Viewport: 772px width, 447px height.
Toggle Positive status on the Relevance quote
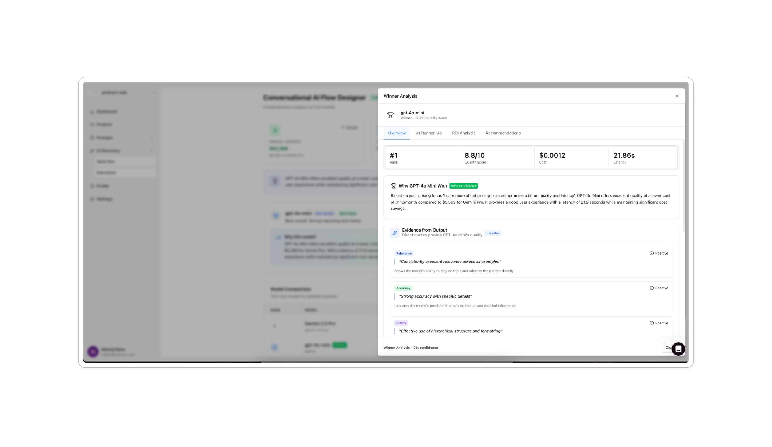[659, 253]
